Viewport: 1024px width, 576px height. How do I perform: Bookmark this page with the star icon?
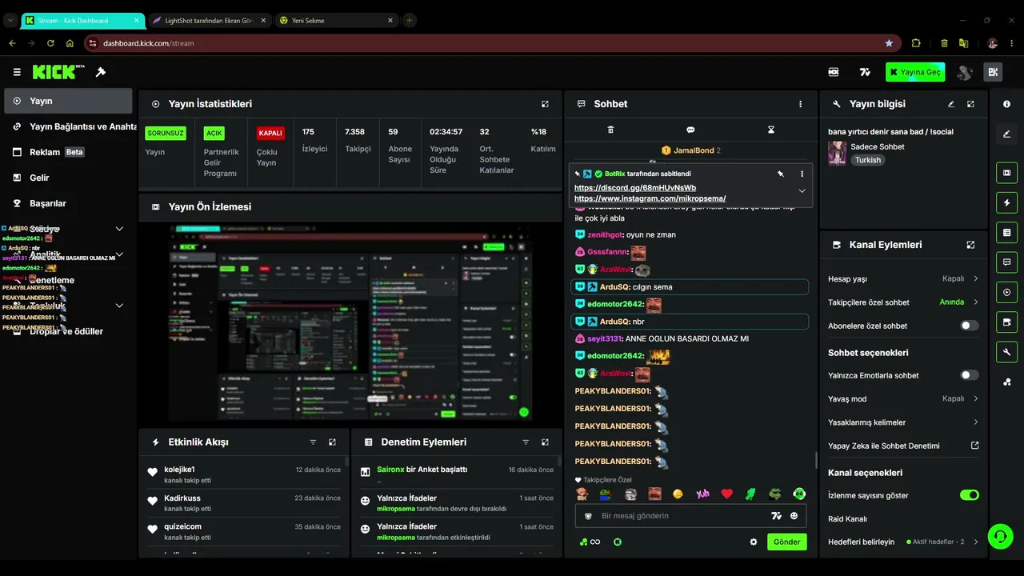click(x=889, y=43)
